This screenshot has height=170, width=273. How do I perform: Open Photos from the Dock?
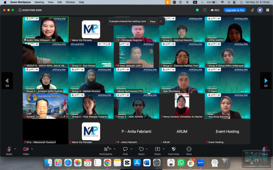click(78, 163)
